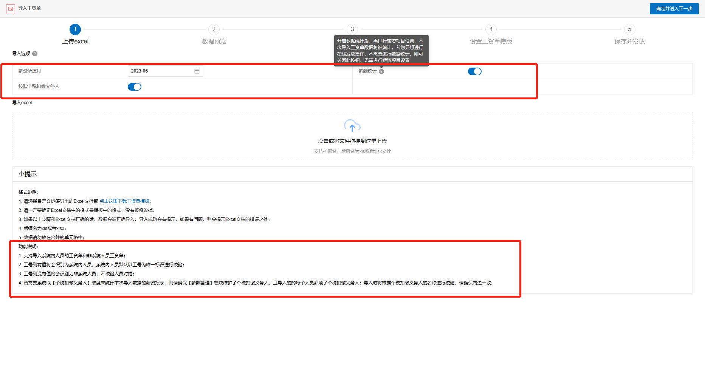This screenshot has width=705, height=366.
Task: Click the 校验个税扣缴义务人 label
Action: [x=39, y=86]
